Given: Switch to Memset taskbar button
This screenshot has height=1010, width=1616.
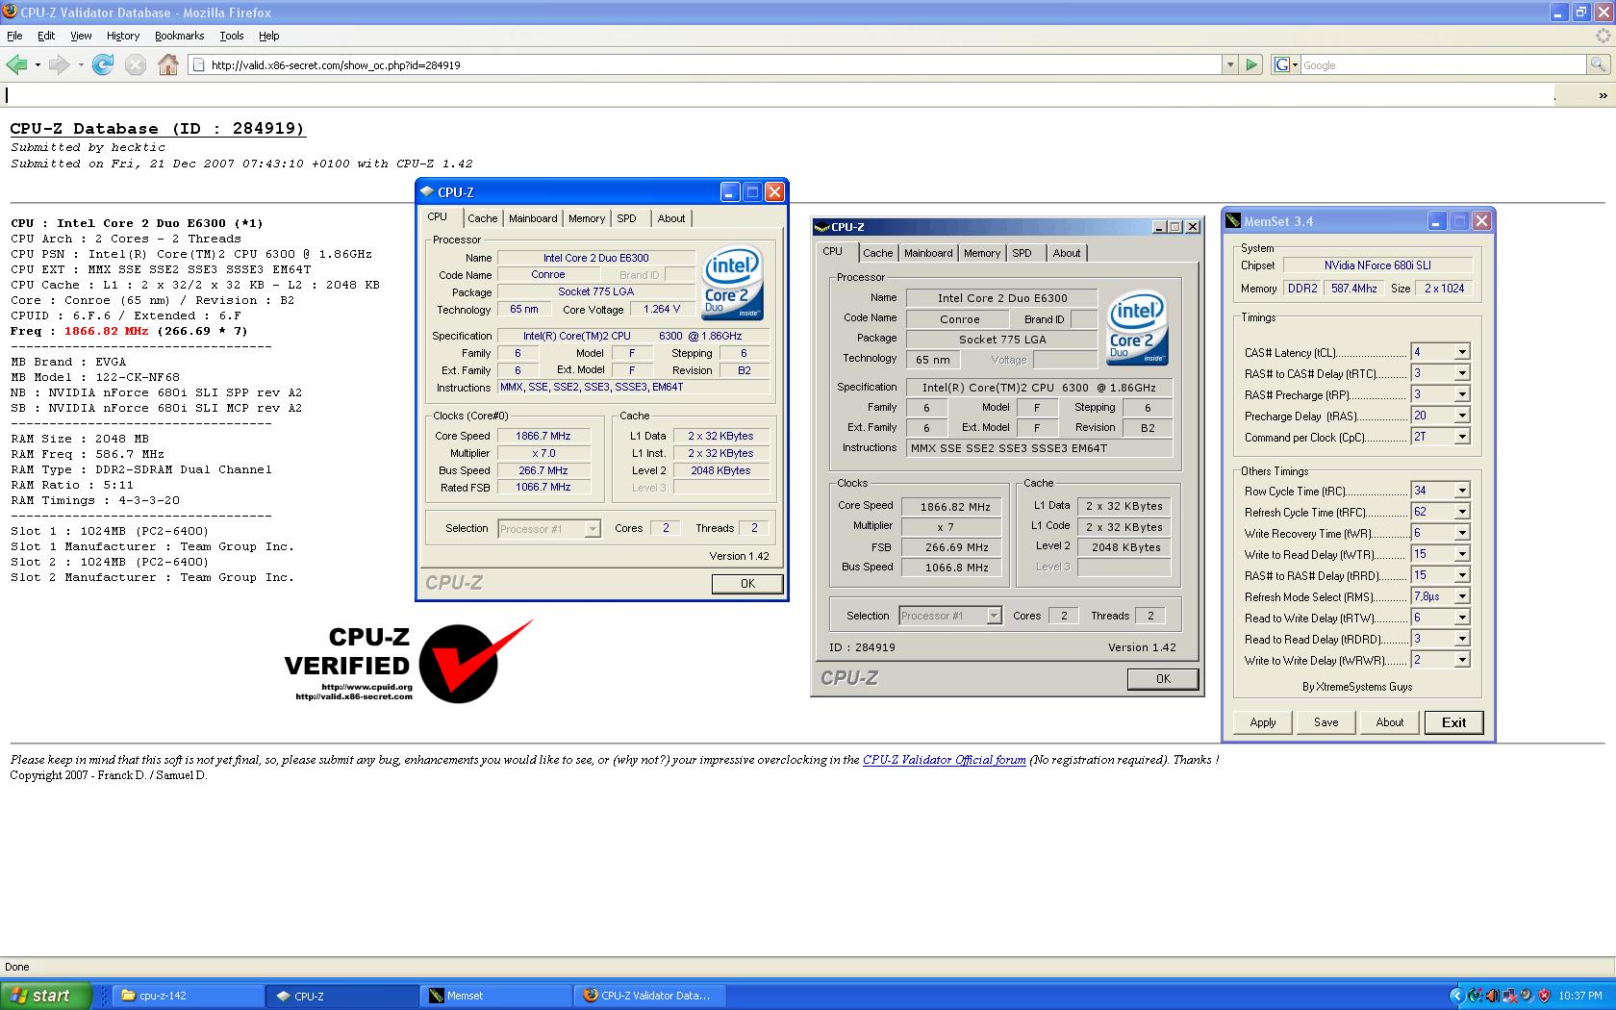Looking at the screenshot, I should [x=497, y=996].
